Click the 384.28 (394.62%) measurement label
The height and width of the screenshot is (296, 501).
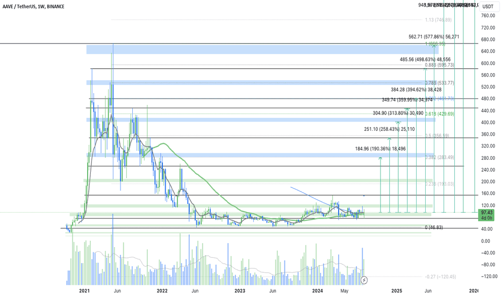click(x=416, y=89)
